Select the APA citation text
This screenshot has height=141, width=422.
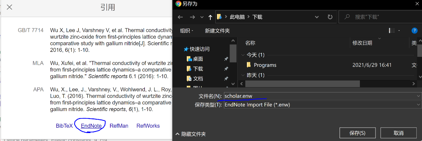[111, 99]
